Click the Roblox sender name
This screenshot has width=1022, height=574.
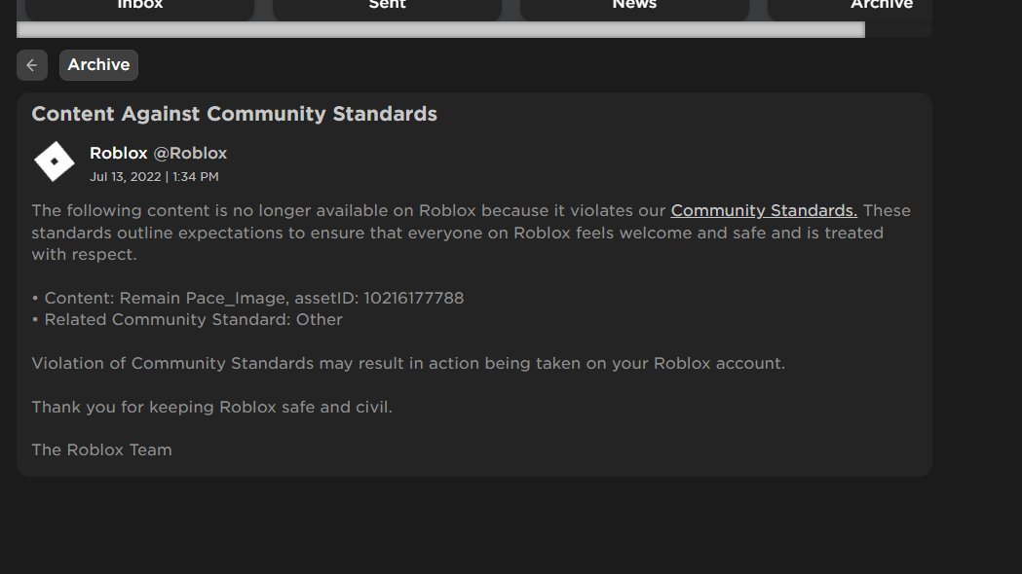coord(119,153)
